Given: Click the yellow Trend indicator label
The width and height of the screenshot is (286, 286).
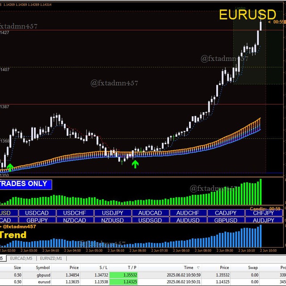Looking at the screenshot, I should 13,235.
